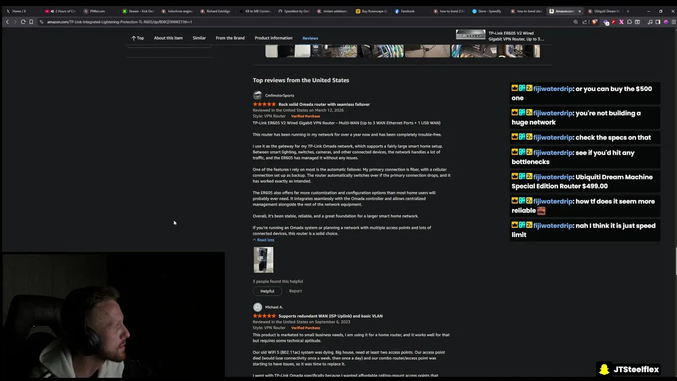Switch to Store - Speedify tab

pyautogui.click(x=487, y=11)
